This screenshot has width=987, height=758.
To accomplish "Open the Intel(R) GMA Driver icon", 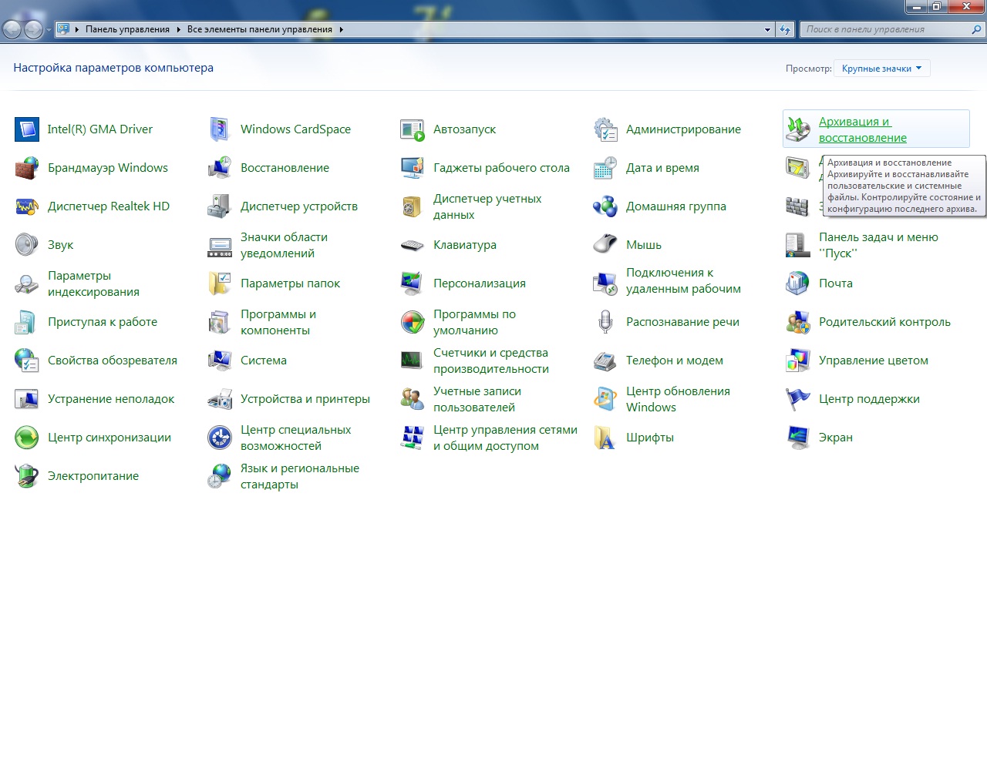I will point(27,129).
